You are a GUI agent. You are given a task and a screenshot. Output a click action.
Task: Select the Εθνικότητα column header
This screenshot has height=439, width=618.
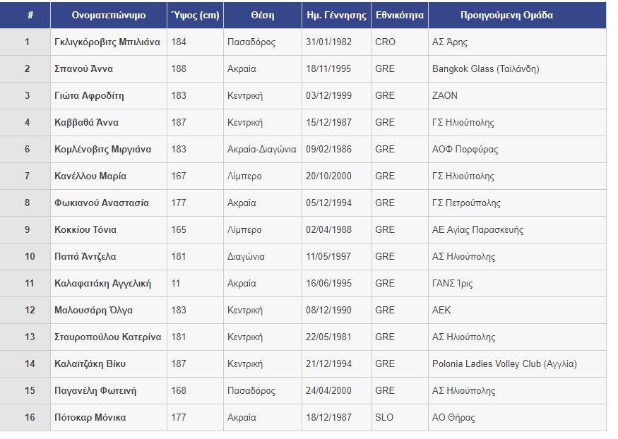(x=400, y=16)
